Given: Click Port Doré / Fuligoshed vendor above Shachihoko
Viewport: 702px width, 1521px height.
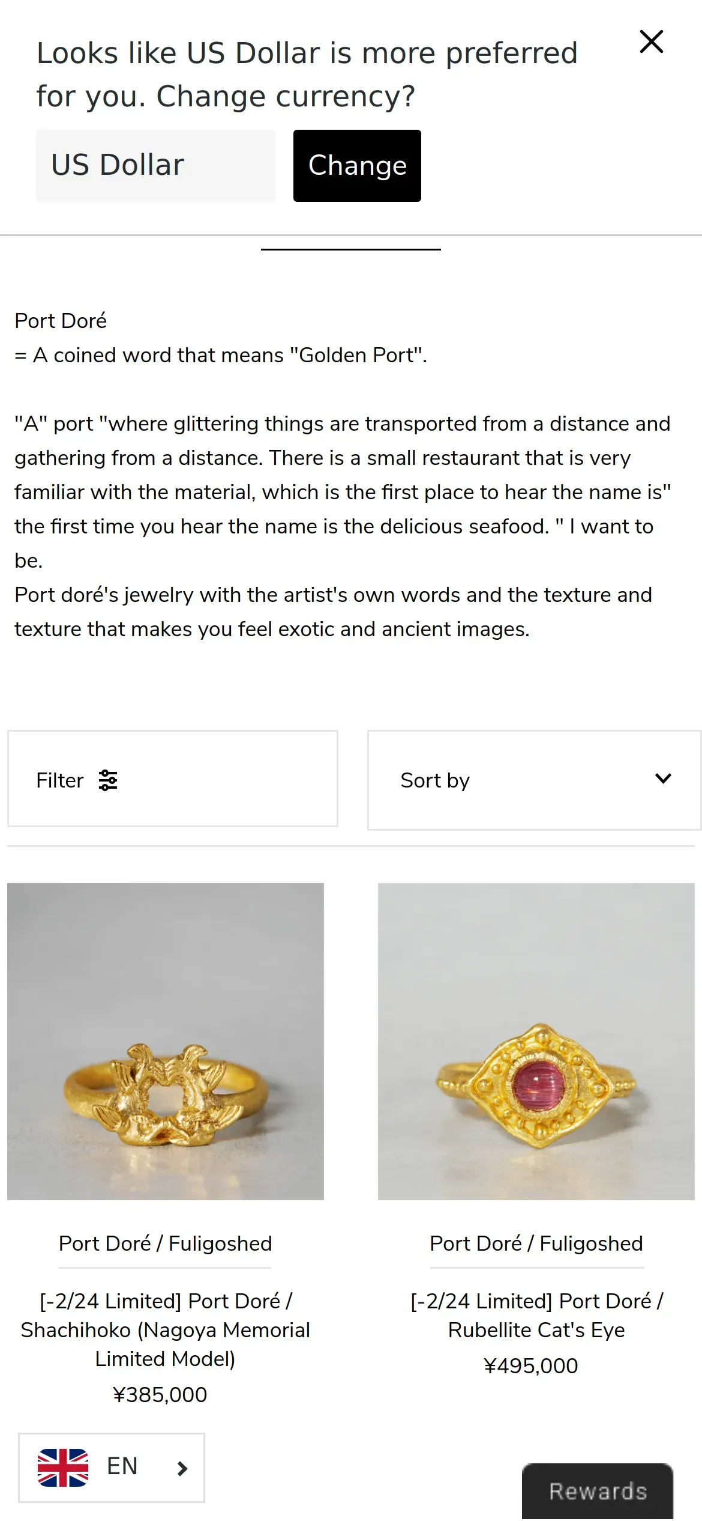Looking at the screenshot, I should [x=165, y=1243].
